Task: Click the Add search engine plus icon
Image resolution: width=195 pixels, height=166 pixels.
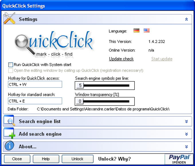Action: click(x=9, y=133)
